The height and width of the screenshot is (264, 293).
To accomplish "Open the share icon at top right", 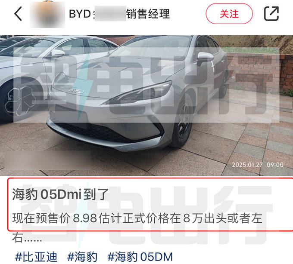I will pos(271,14).
